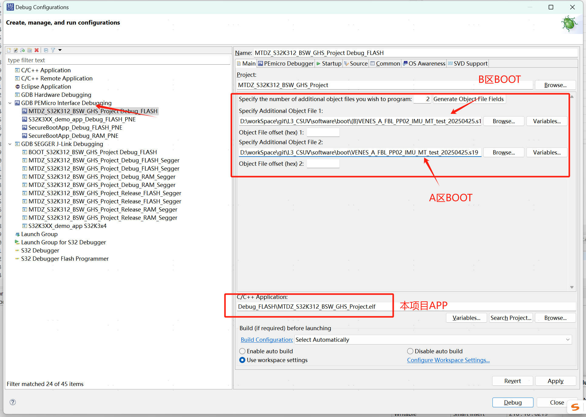
Task: Select the Enable auto build radio button
Action: pos(242,351)
